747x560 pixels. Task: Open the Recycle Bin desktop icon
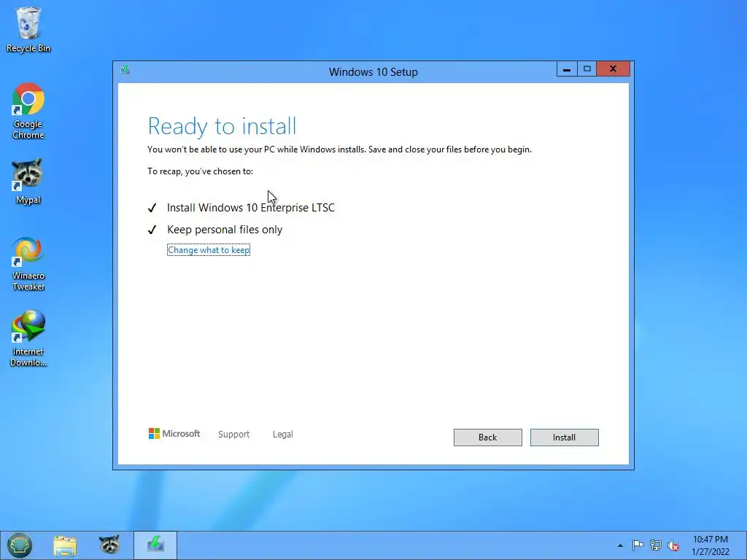pos(28,29)
